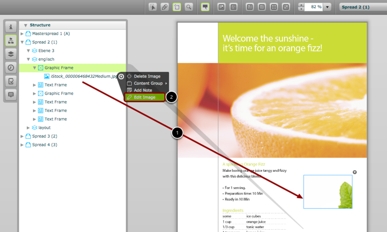Select the iStock_000006468432Medium.jpg image row
Viewport: 387px width, 232px height.
click(x=72, y=76)
